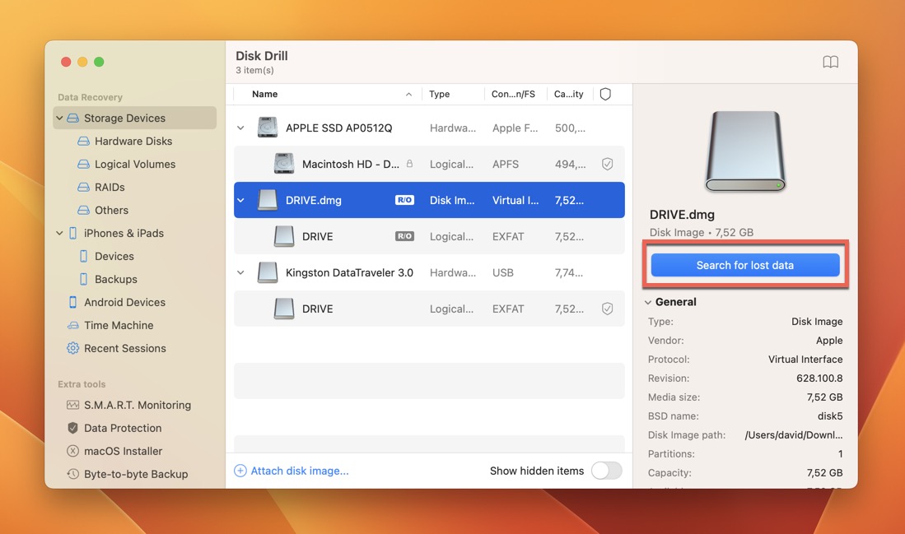Sort by the Type column header
The image size is (905, 534).
[439, 94]
